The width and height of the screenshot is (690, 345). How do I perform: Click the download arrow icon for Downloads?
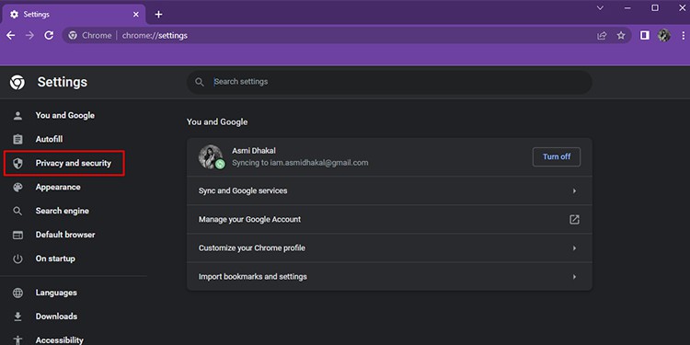coord(17,316)
